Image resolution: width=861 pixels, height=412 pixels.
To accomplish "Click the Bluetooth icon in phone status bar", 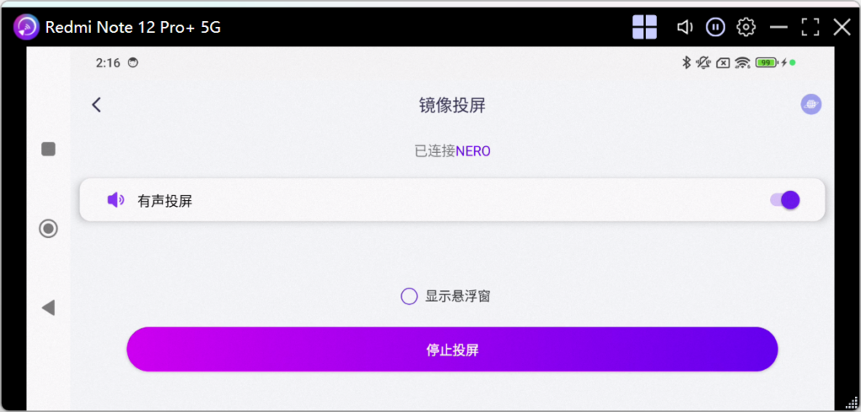I will 685,62.
